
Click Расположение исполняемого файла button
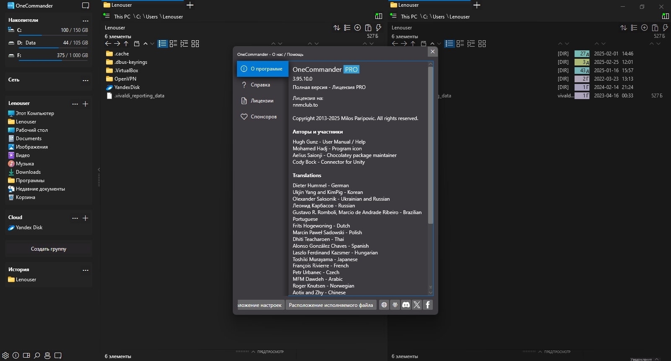[x=331, y=305]
